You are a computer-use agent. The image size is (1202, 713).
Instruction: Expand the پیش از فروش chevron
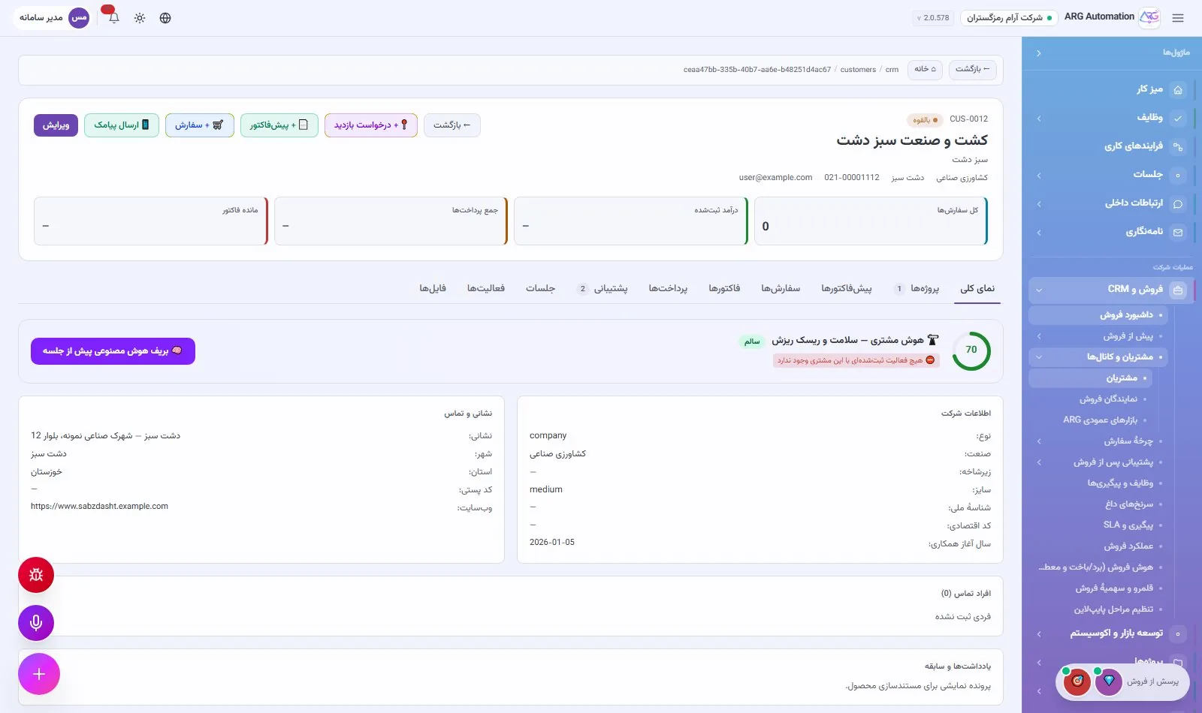(x=1038, y=336)
